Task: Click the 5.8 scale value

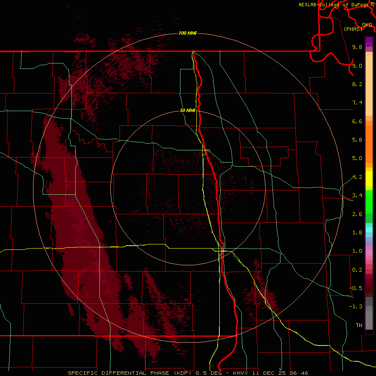Action: [357, 140]
